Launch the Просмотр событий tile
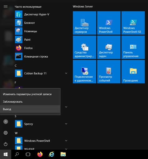 (109, 72)
